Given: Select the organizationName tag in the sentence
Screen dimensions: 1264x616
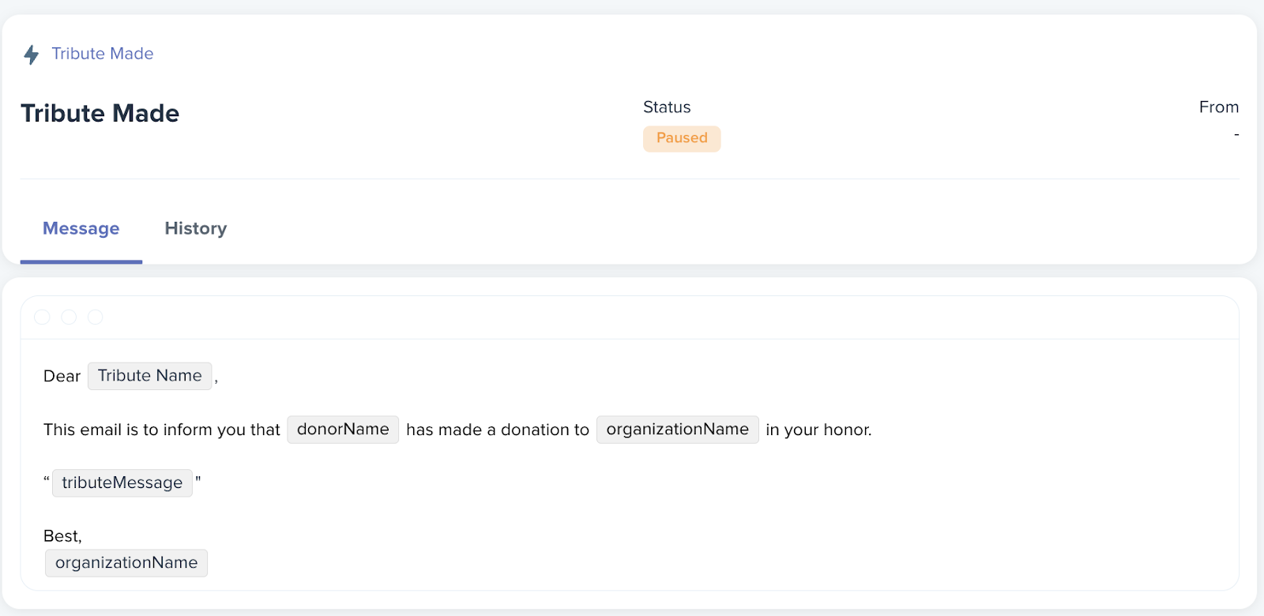Looking at the screenshot, I should (x=678, y=430).
